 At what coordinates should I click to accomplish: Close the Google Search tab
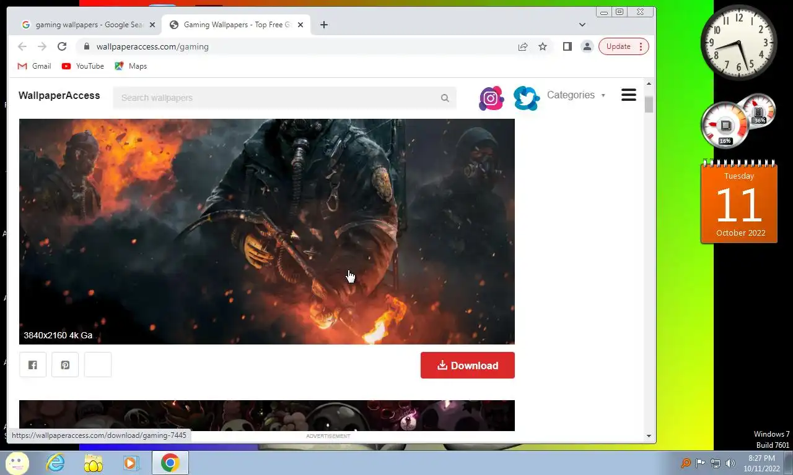tap(152, 25)
